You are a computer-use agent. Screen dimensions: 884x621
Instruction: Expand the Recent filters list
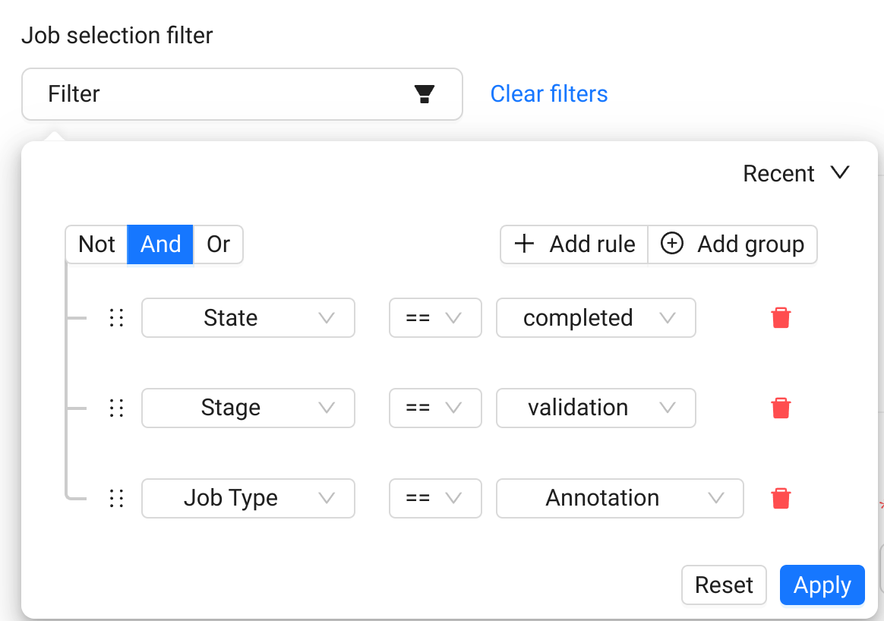pyautogui.click(x=795, y=174)
